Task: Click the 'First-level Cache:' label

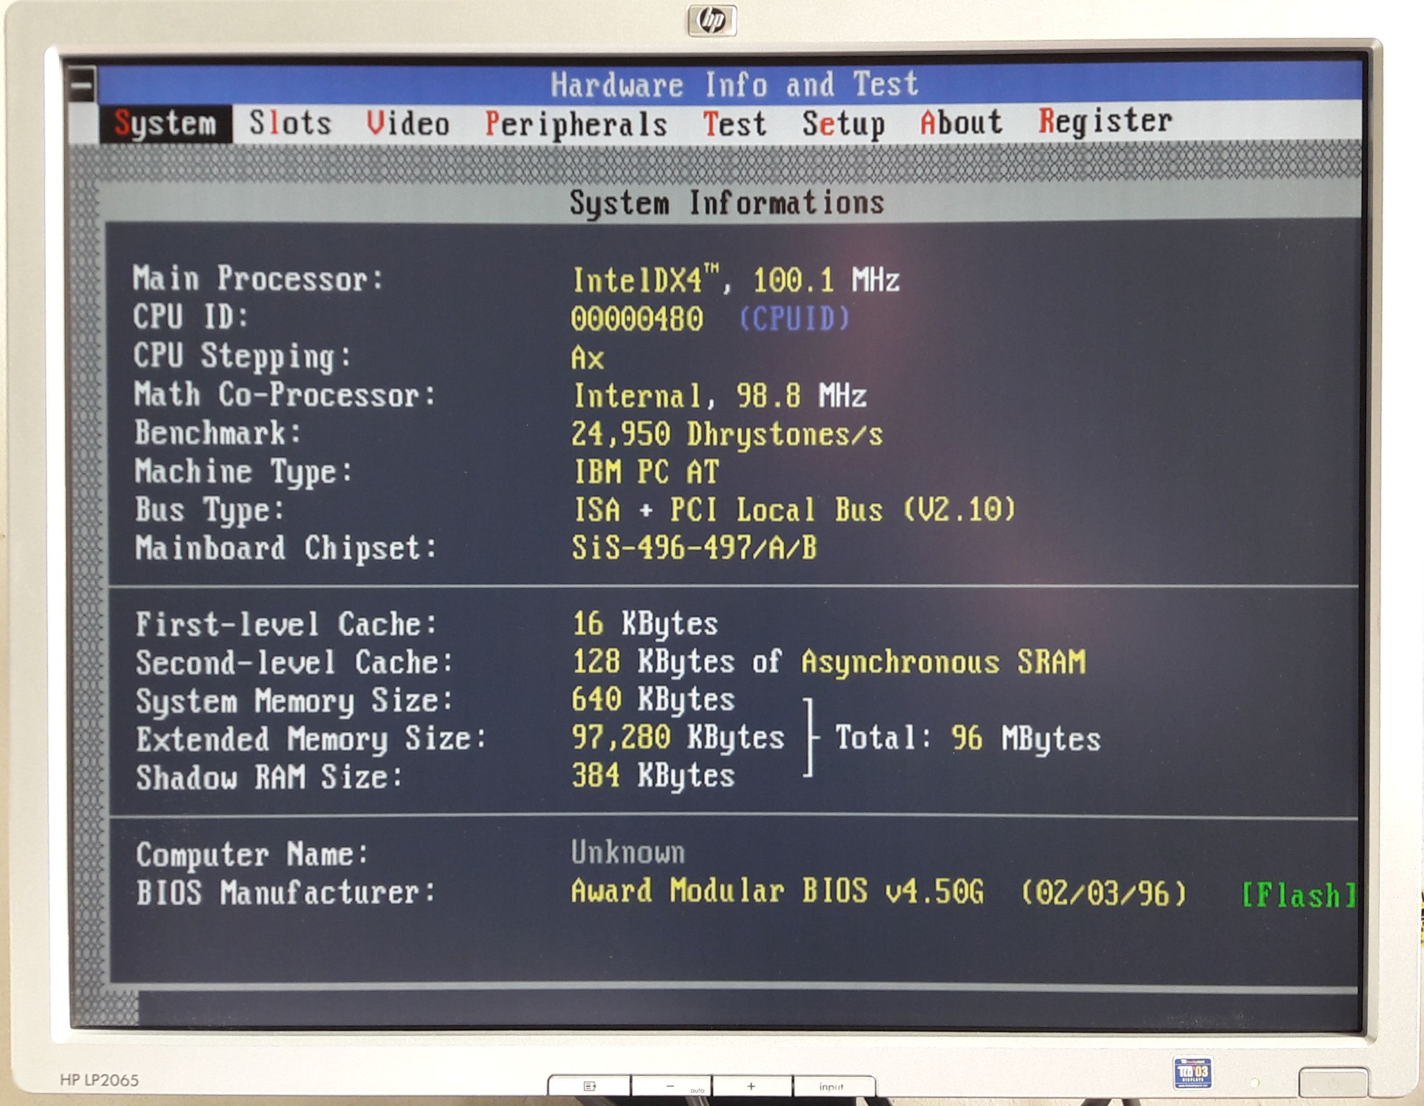Action: click(x=286, y=623)
